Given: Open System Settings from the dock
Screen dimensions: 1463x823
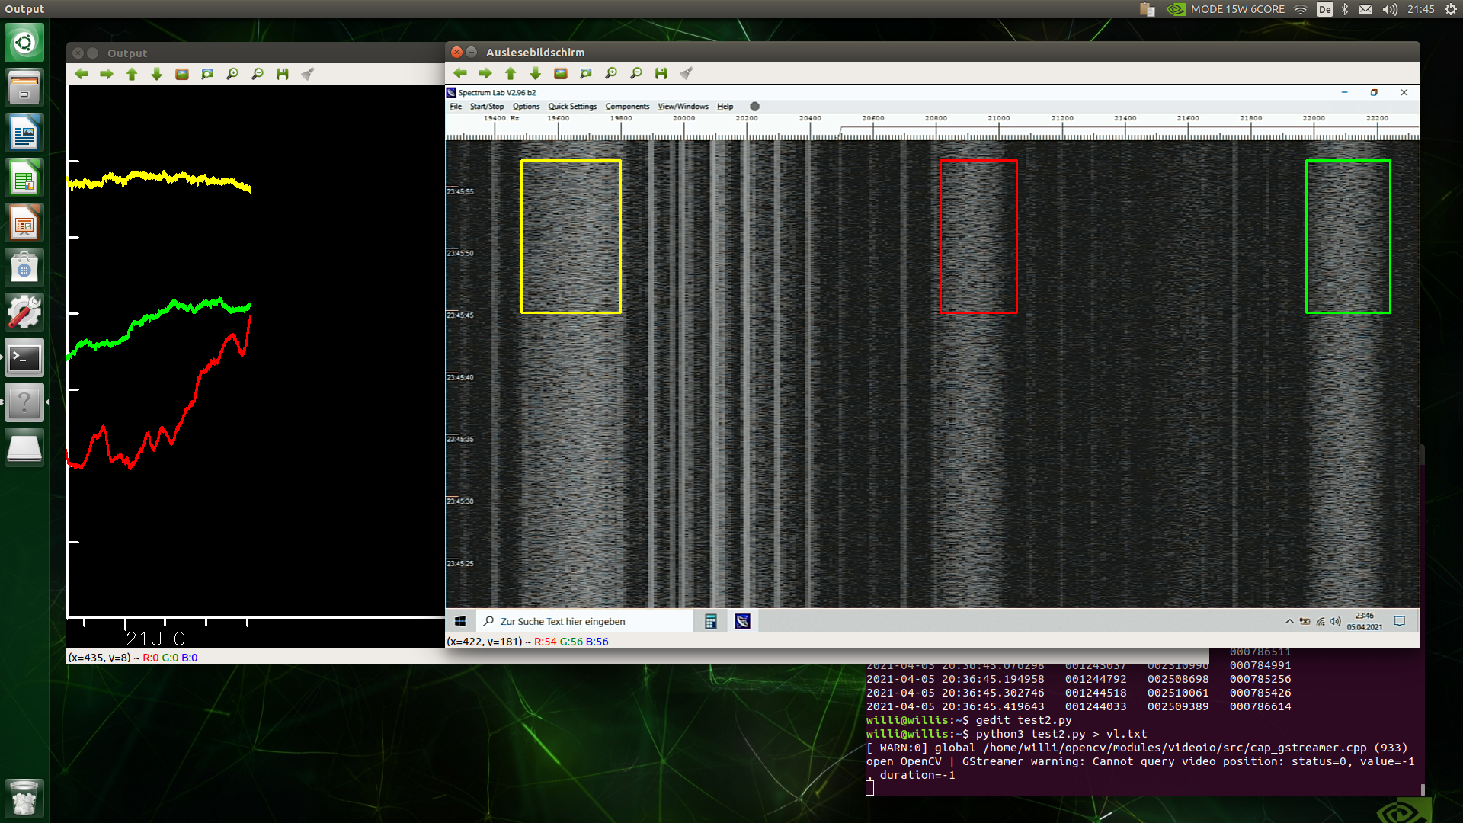Looking at the screenshot, I should pos(24,312).
